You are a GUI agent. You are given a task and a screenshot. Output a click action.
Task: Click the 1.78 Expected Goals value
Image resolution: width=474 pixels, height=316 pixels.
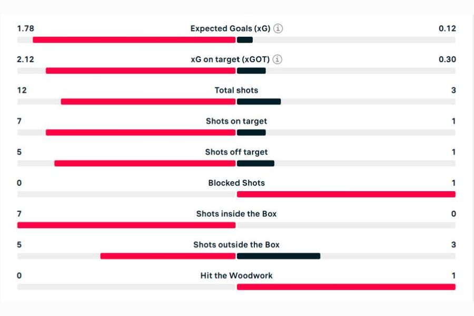[x=25, y=28]
